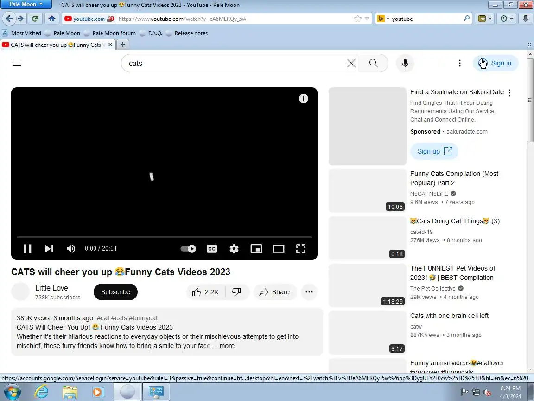Screen dimensions: 534x401
Task: Open the URL history dropdown arrow
Action: click(x=367, y=19)
